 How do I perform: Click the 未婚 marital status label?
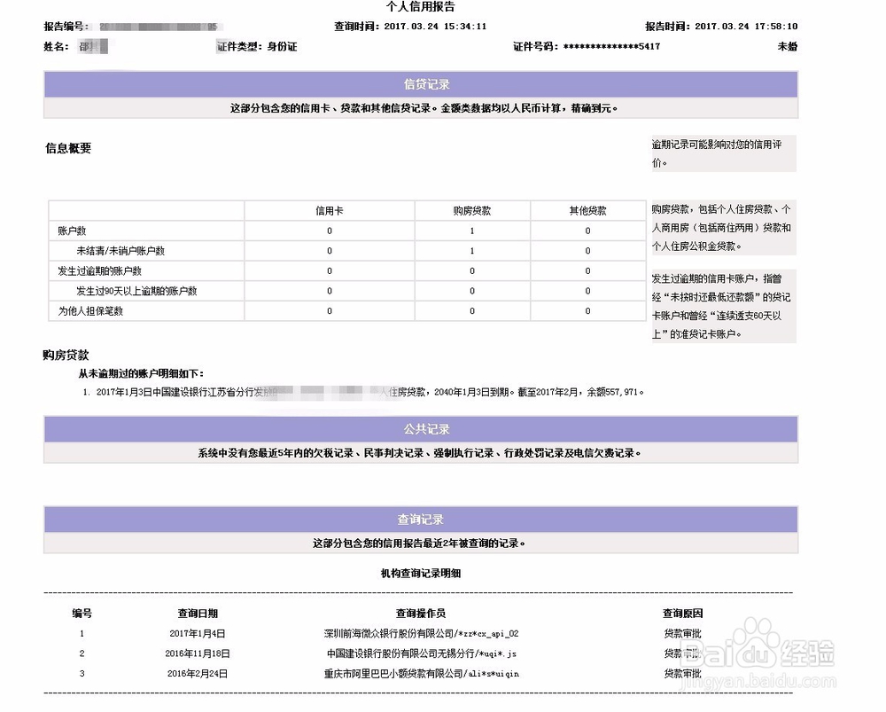pyautogui.click(x=788, y=46)
